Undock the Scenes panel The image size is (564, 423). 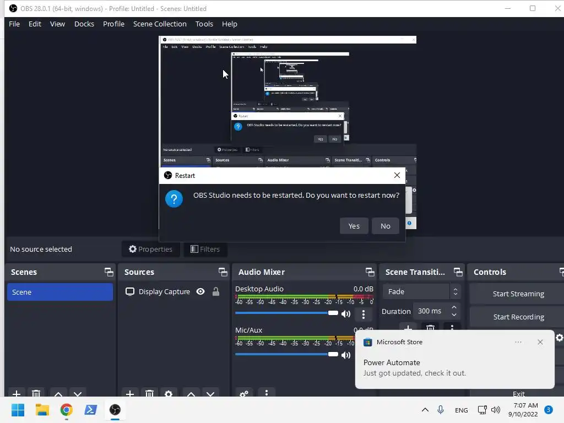(x=109, y=272)
